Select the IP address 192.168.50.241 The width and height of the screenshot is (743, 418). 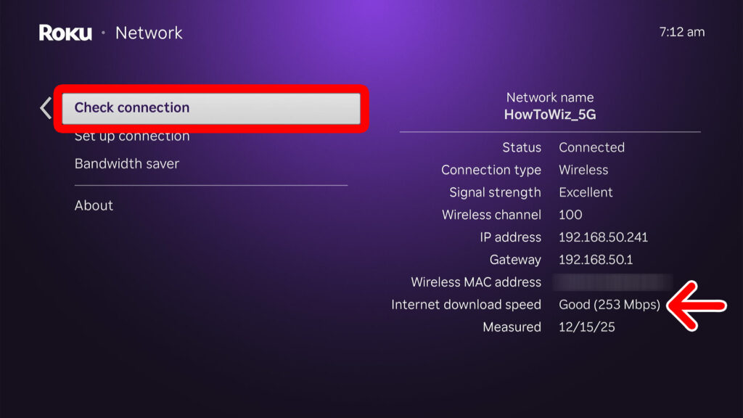click(603, 237)
